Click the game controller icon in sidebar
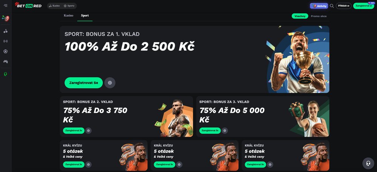 [x=6, y=62]
